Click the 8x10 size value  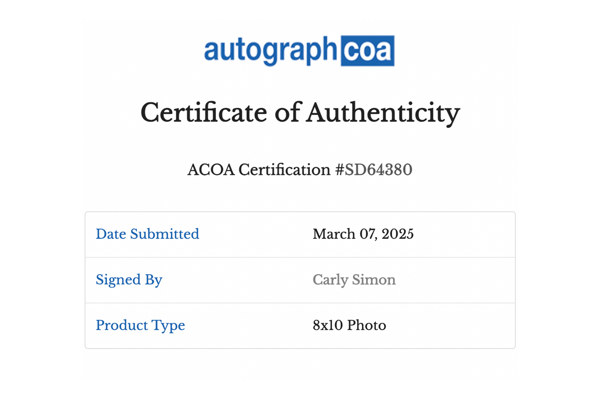pos(328,326)
